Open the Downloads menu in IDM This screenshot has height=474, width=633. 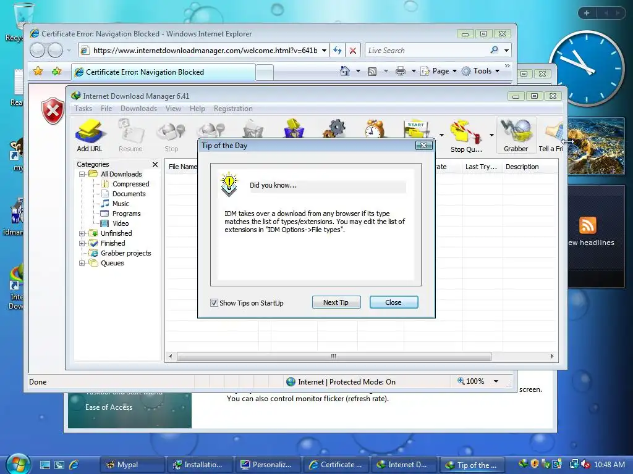click(138, 109)
